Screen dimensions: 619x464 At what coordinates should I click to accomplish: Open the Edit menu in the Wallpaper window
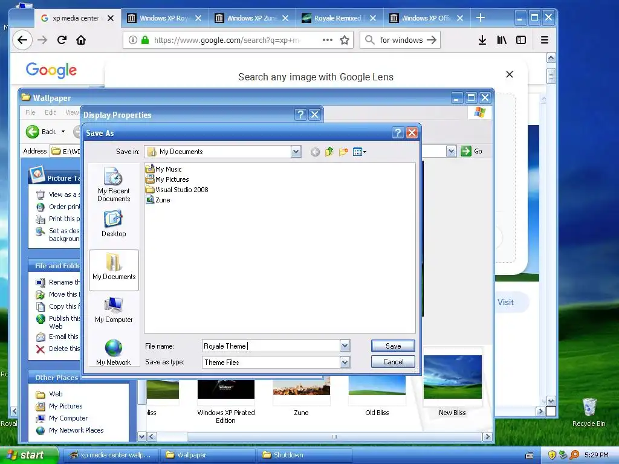pos(50,112)
